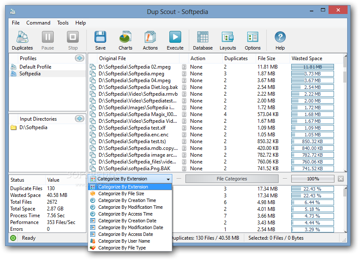Click the 100% filter button

pyautogui.click(x=313, y=179)
